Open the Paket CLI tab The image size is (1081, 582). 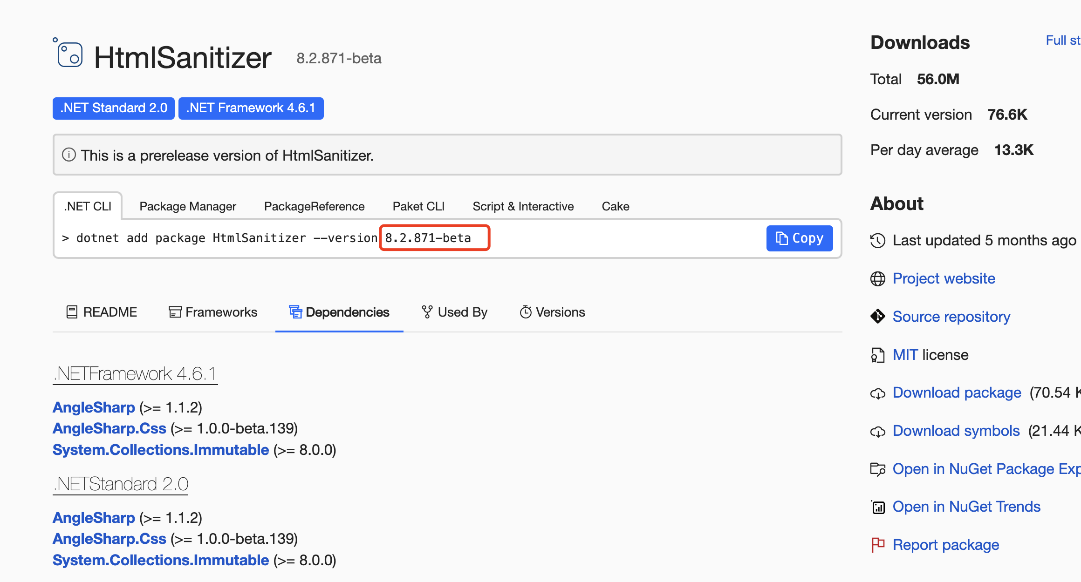418,206
